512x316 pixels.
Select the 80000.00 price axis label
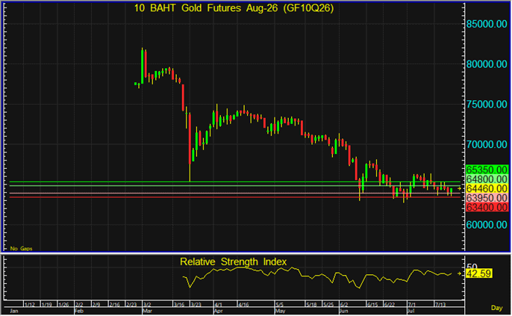pos(487,64)
